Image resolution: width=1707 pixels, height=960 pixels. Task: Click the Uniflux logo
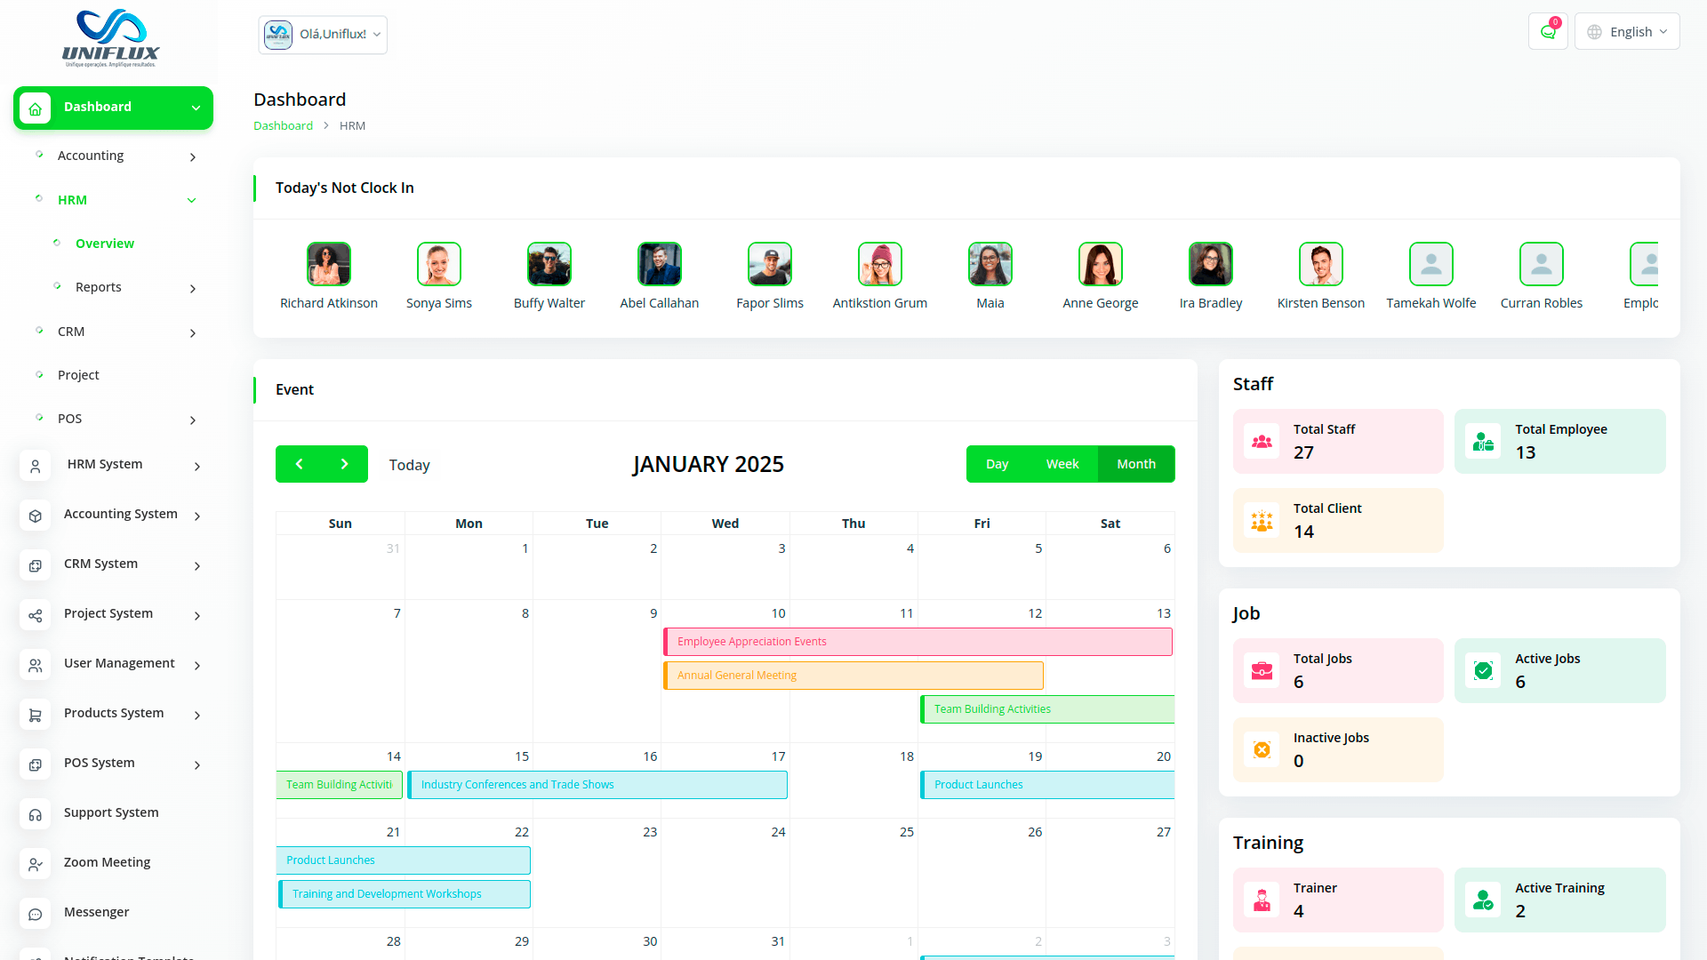click(x=111, y=38)
